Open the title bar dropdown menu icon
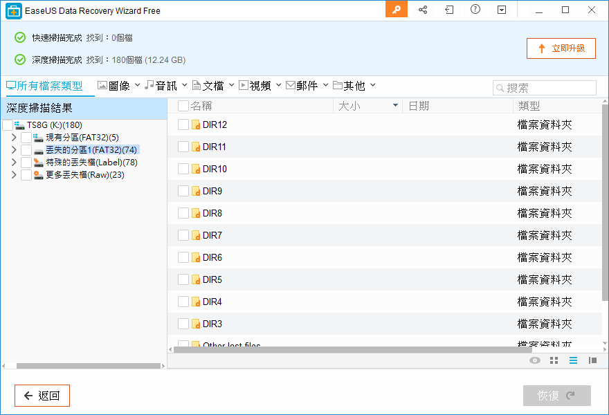Screen dimensions: 609x415 [x=502, y=10]
